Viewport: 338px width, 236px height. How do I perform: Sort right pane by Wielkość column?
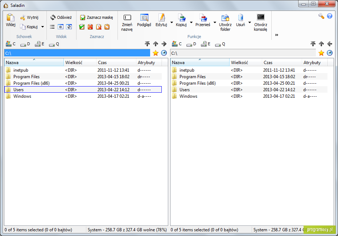click(246, 63)
